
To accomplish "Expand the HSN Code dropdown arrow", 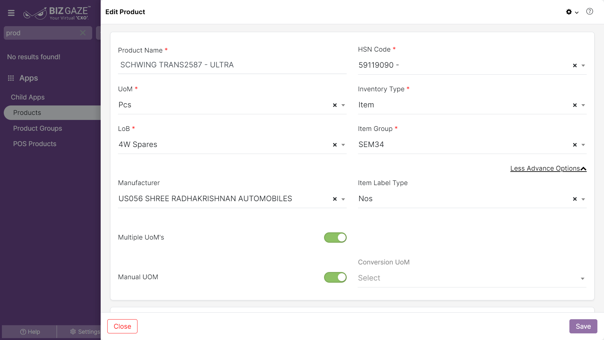I will coord(583,65).
